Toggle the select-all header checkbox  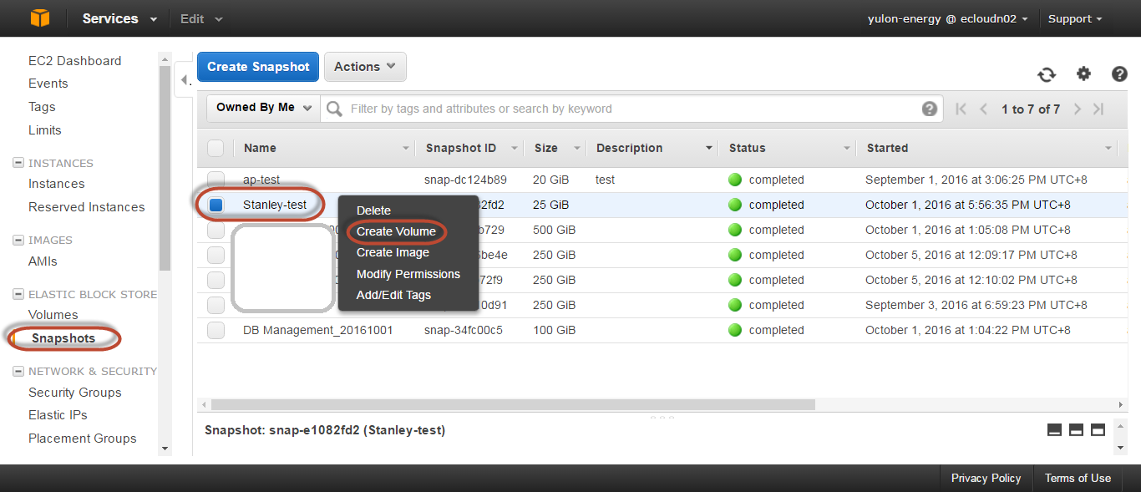coord(216,148)
